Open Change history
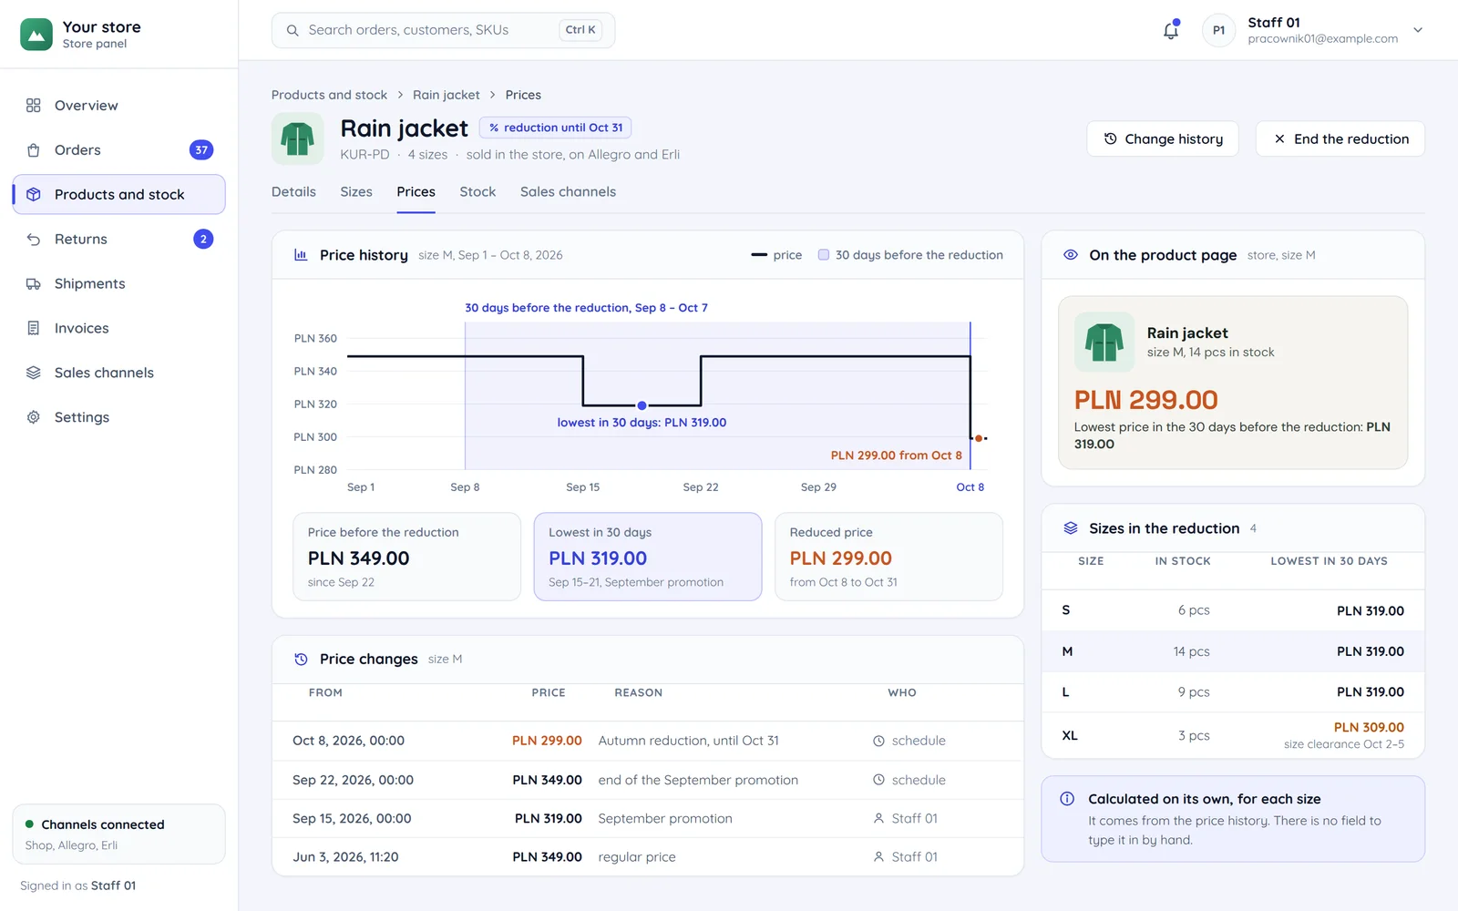Image resolution: width=1458 pixels, height=911 pixels. [1163, 139]
